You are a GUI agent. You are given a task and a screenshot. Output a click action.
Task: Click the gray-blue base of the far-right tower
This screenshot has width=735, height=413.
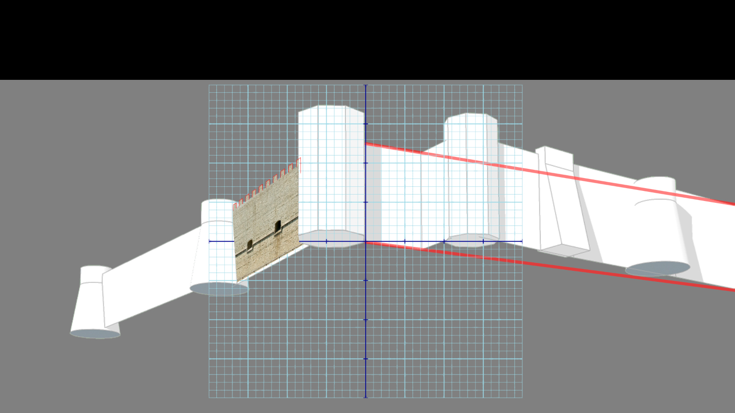658,268
